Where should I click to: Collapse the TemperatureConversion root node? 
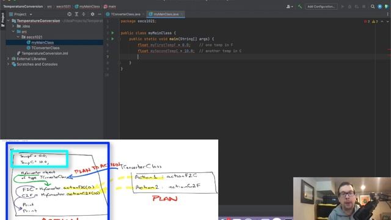(8, 21)
